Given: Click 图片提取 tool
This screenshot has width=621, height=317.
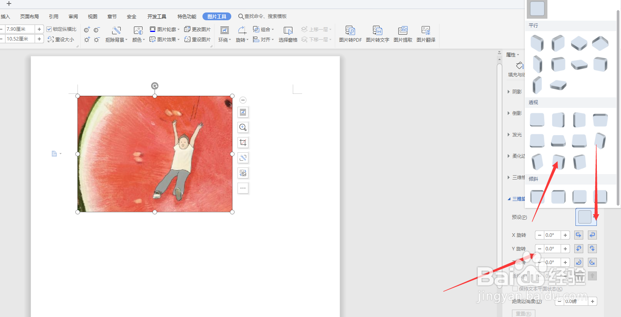Looking at the screenshot, I should pyautogui.click(x=403, y=34).
